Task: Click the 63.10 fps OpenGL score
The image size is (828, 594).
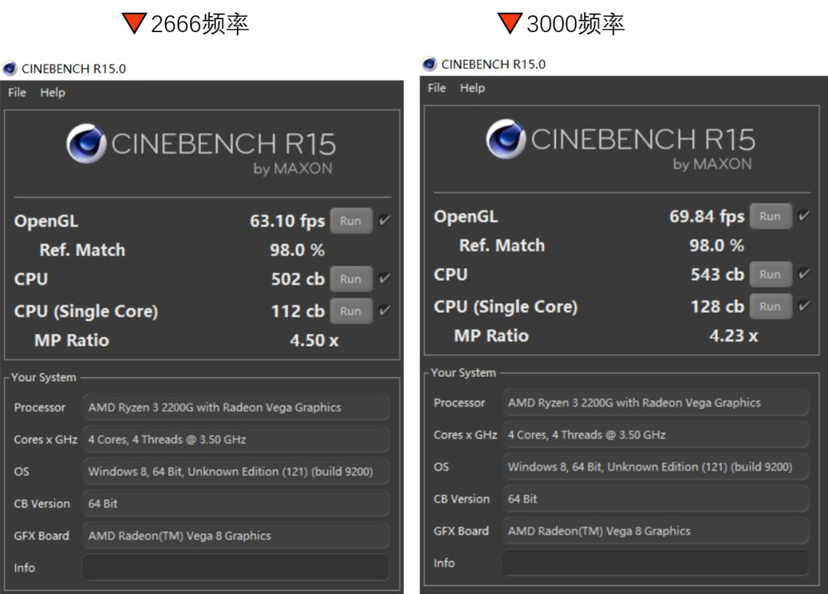Action: (x=287, y=221)
